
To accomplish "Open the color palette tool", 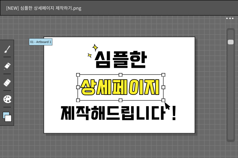I will tap(7, 99).
